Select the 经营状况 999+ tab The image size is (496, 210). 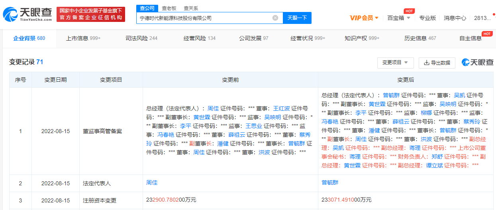pos(308,38)
